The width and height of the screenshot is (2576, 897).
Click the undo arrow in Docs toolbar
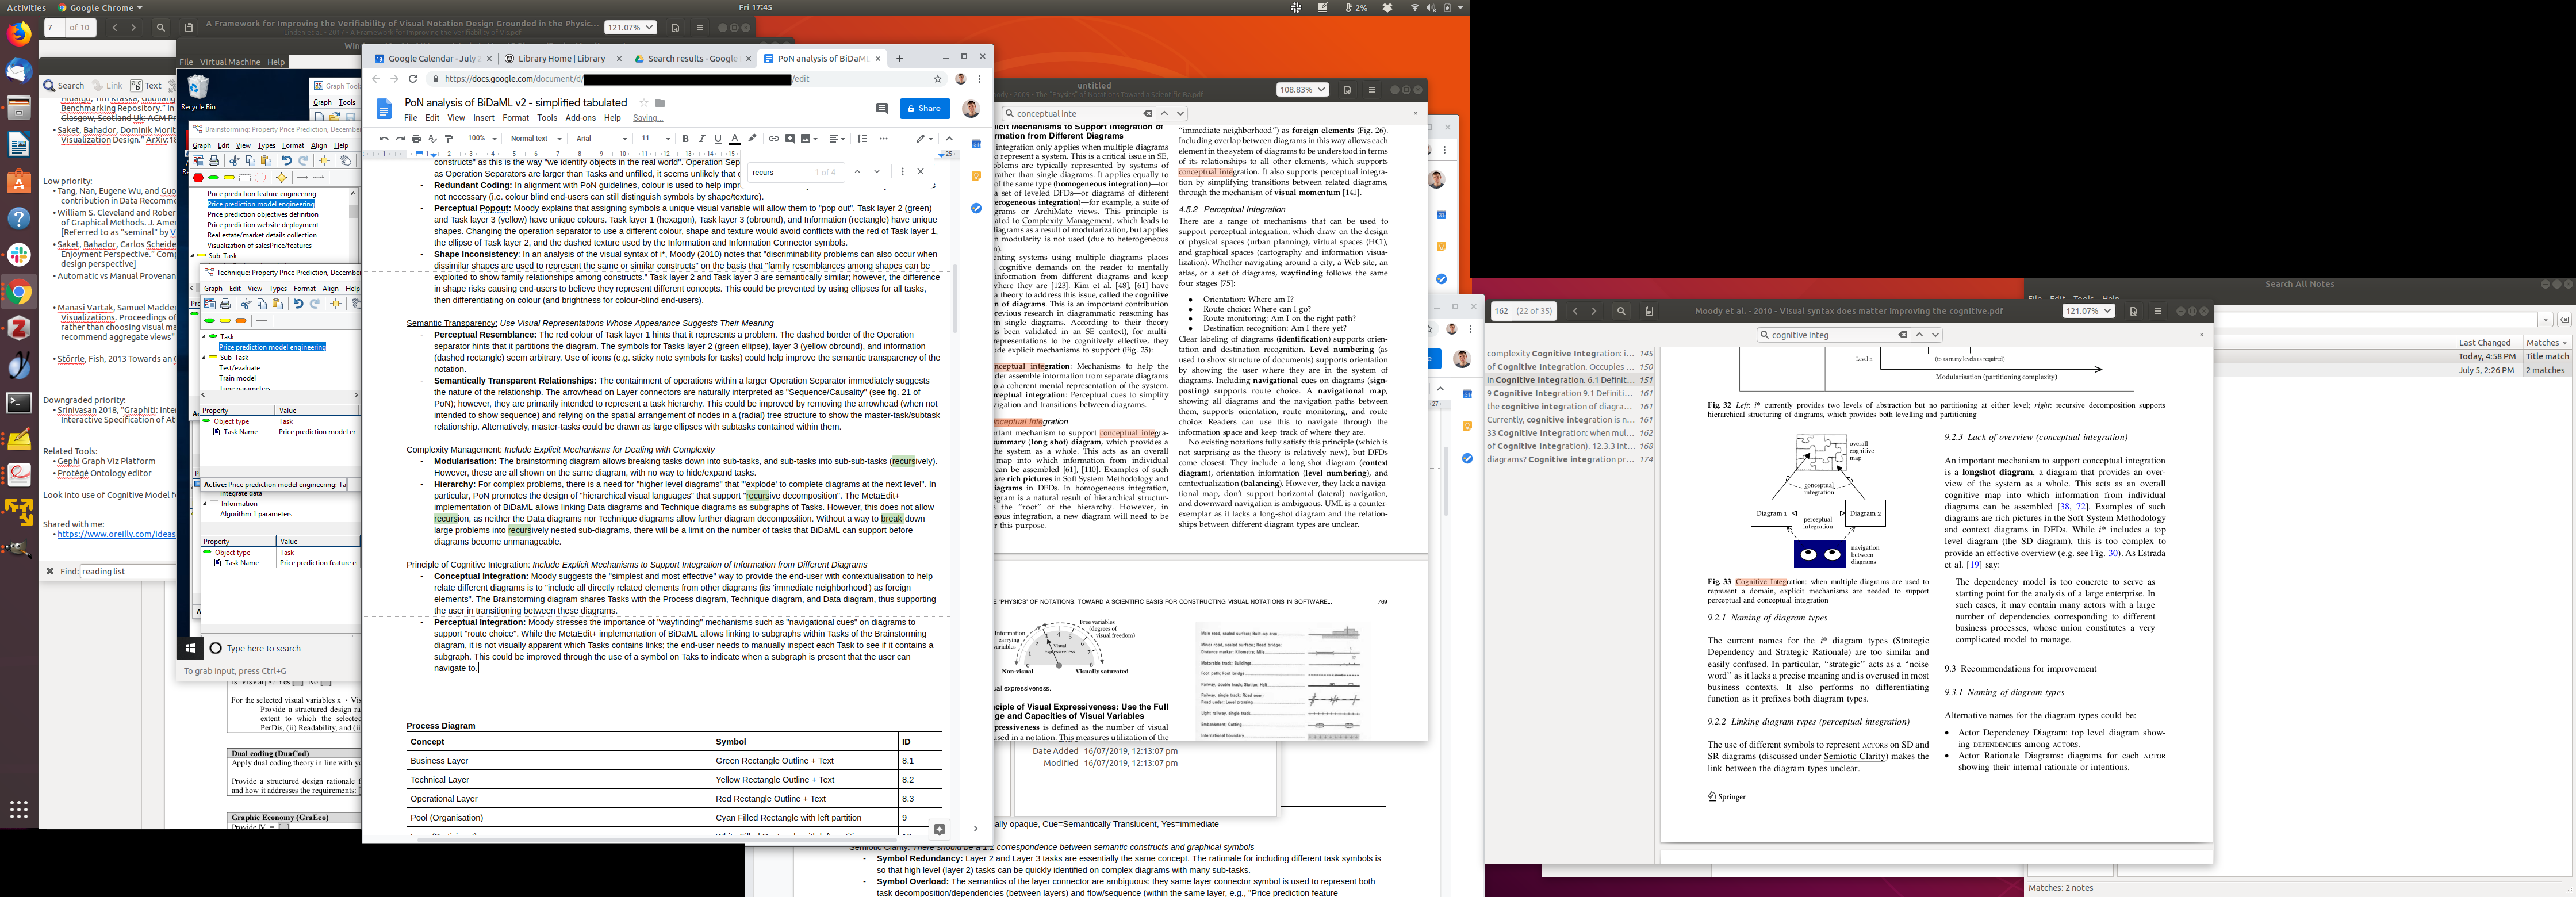point(383,139)
